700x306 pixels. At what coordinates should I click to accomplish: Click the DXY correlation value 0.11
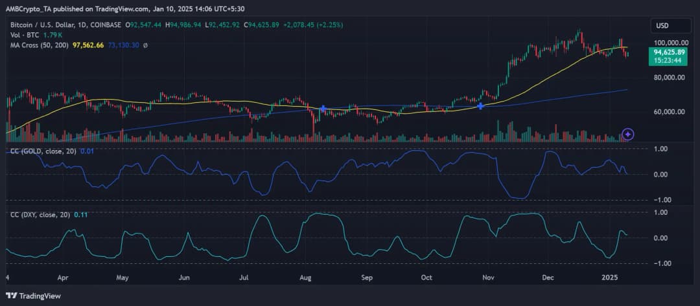(81, 214)
